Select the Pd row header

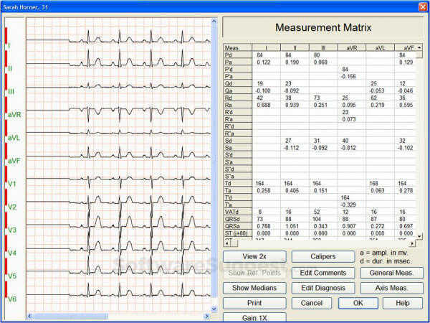tap(238, 55)
